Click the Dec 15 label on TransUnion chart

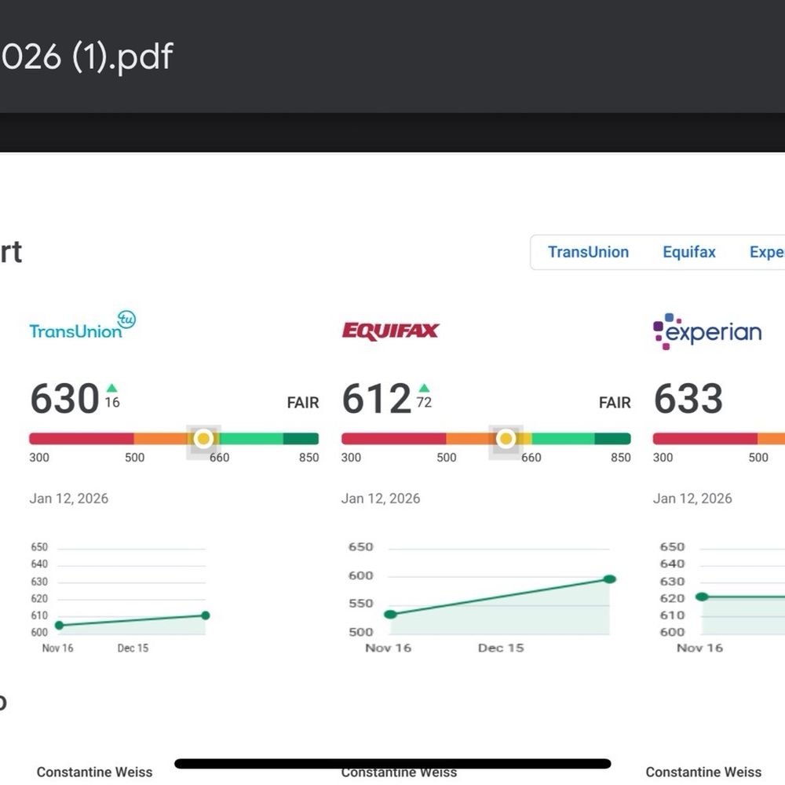tap(133, 648)
